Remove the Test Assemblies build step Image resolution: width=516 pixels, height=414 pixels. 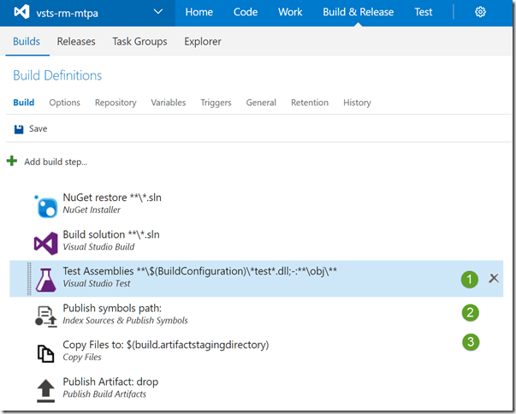494,278
